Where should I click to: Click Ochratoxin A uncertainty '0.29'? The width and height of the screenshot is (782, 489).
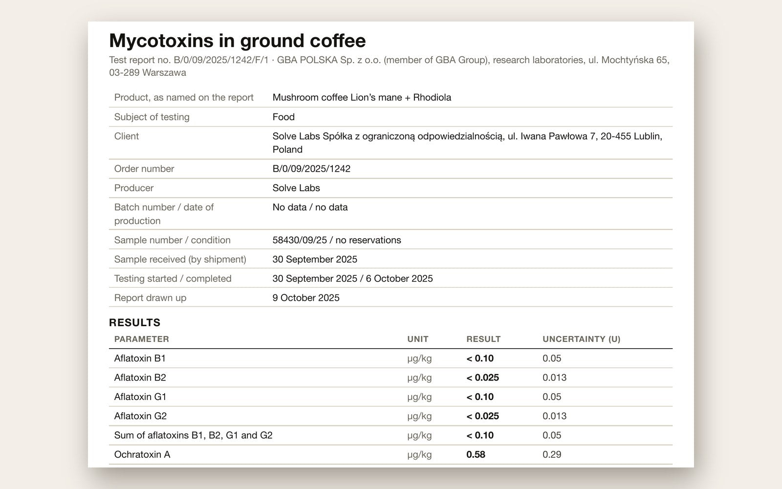pyautogui.click(x=552, y=455)
